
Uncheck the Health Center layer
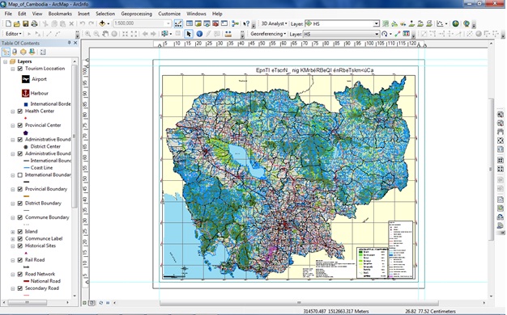coord(20,111)
